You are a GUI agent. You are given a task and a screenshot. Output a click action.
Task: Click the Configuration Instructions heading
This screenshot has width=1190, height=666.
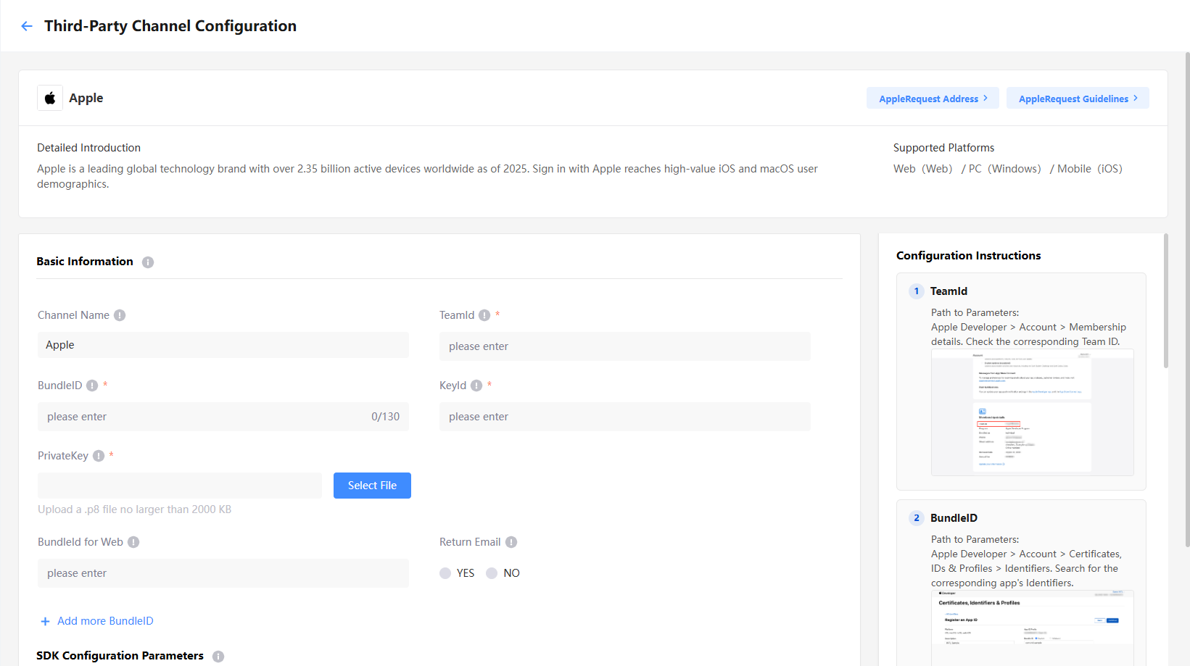[x=969, y=256]
